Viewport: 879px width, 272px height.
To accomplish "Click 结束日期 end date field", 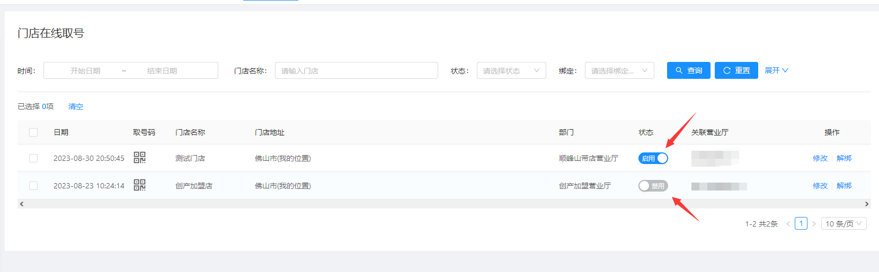I will click(162, 70).
